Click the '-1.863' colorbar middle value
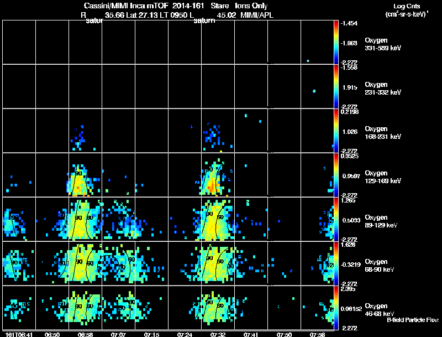442x337 pixels. tap(349, 43)
